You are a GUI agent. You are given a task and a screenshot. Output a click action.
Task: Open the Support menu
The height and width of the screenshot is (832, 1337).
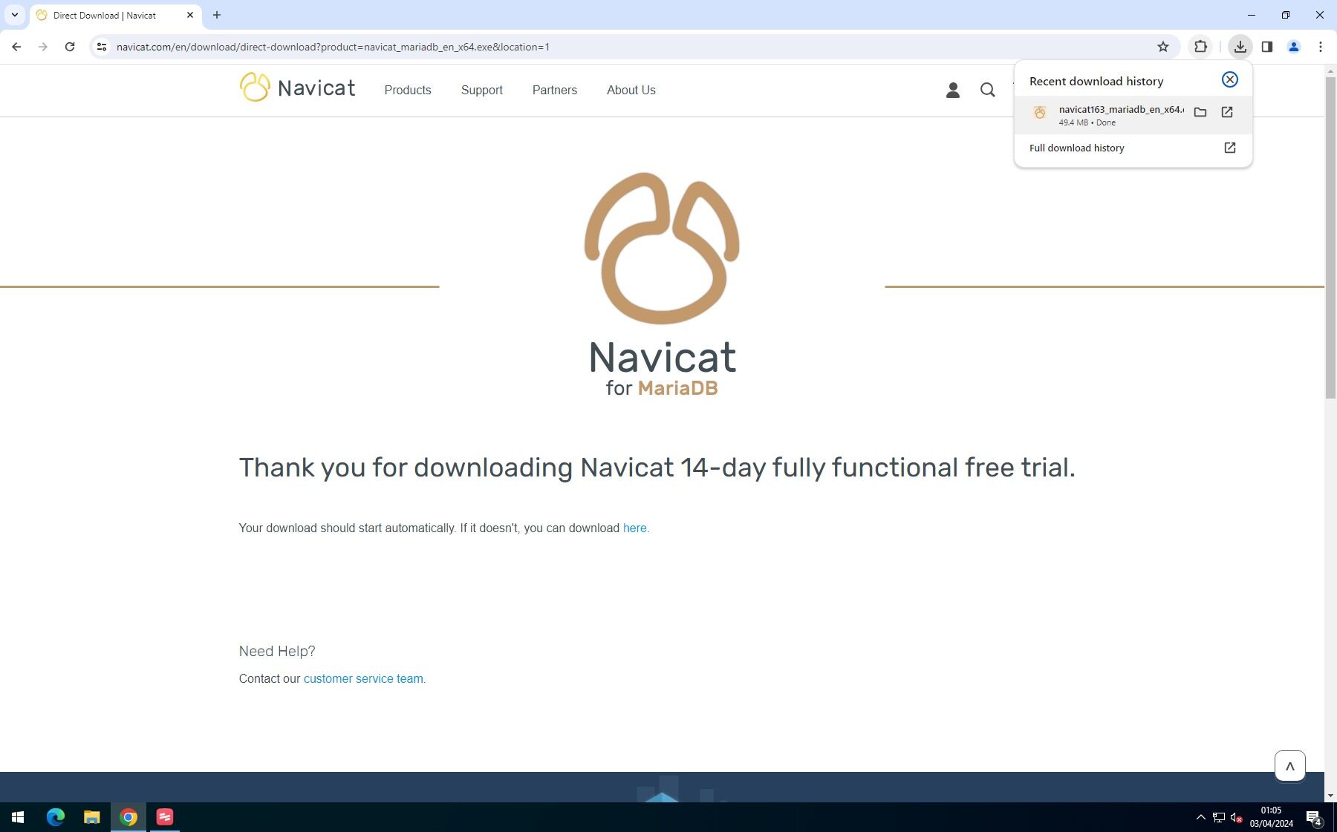[482, 91]
